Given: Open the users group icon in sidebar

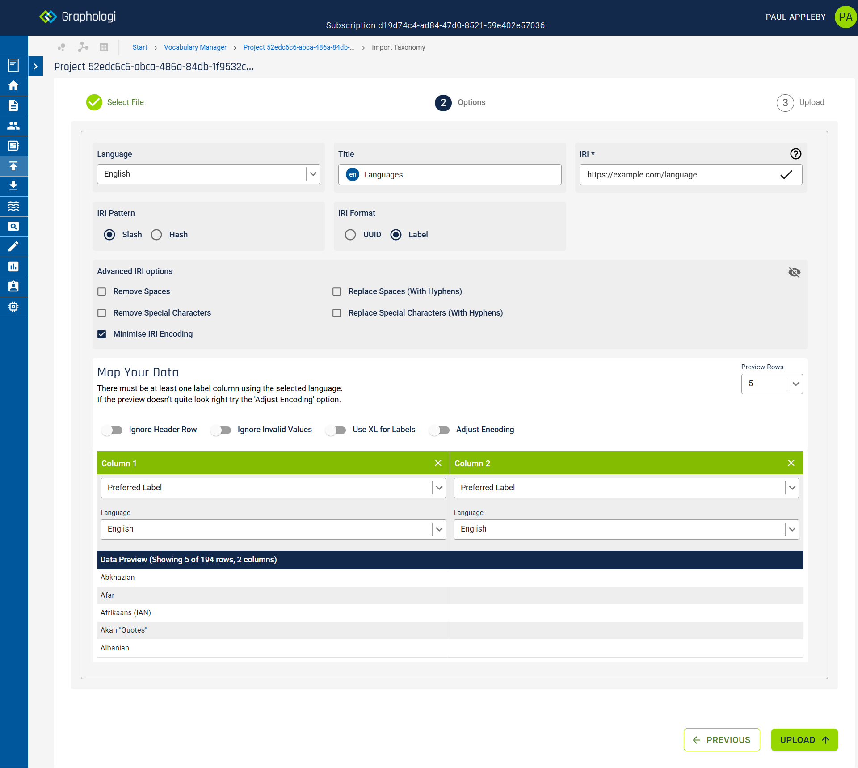Looking at the screenshot, I should [x=13, y=126].
